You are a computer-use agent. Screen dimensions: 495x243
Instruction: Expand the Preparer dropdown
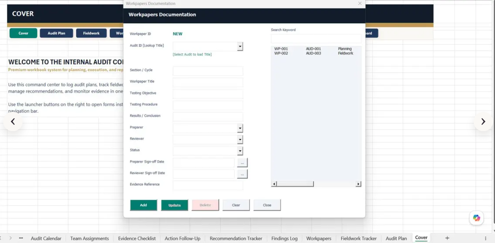[240, 128]
